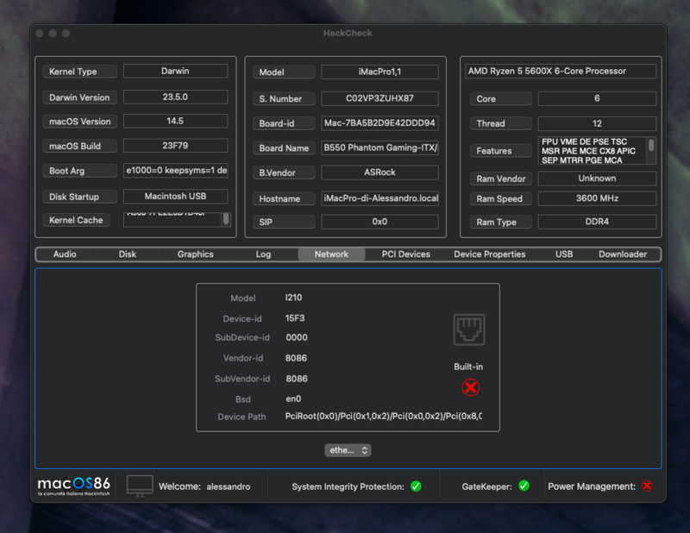Open the ethernet interface dropdown

point(348,450)
